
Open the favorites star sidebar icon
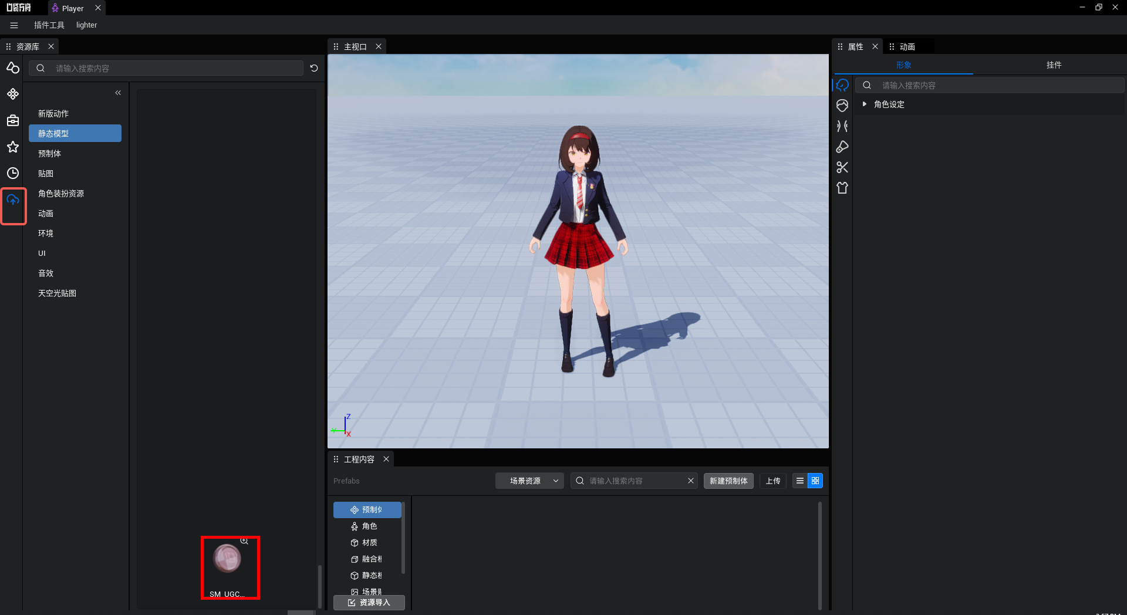[x=13, y=147]
